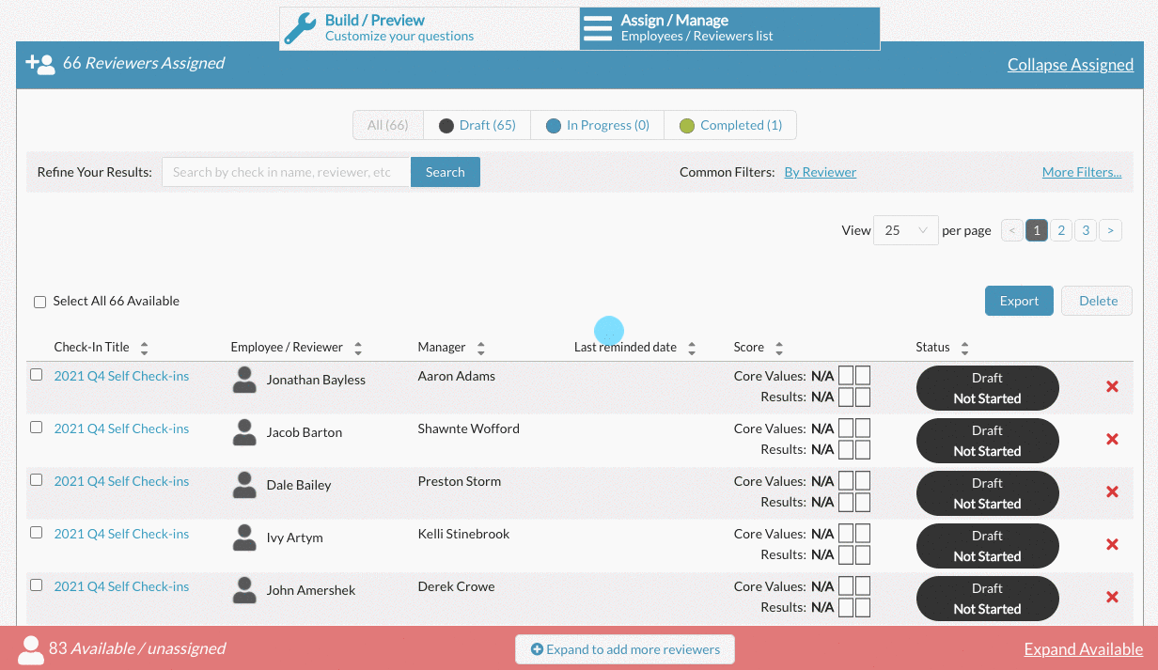Click the search by check in name field
The height and width of the screenshot is (670, 1158).
click(287, 172)
